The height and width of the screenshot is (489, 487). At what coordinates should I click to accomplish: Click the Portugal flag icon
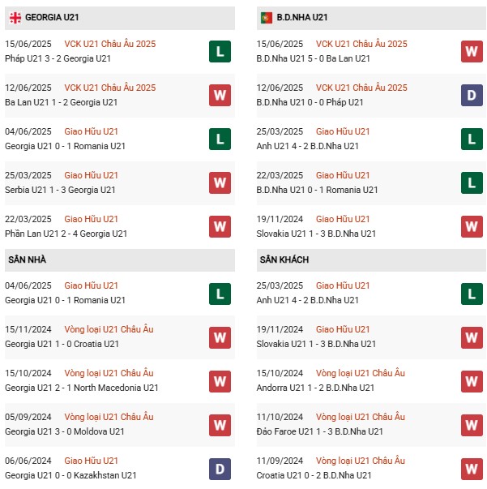click(266, 18)
